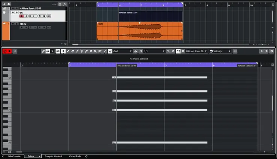Click the HALion Sonic SE part selector
277x159 pixels.
(x=196, y=51)
